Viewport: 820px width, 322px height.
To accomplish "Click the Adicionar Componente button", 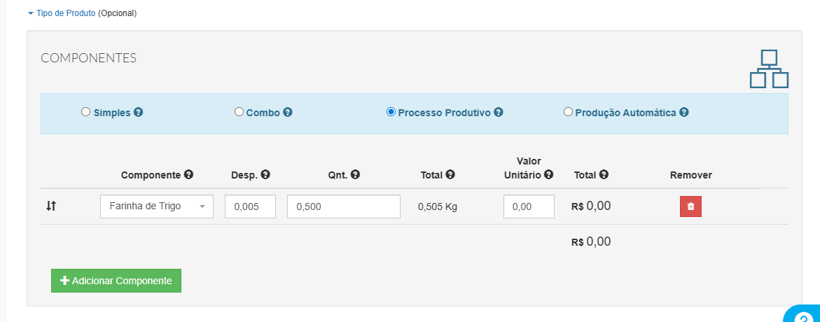I will (116, 281).
